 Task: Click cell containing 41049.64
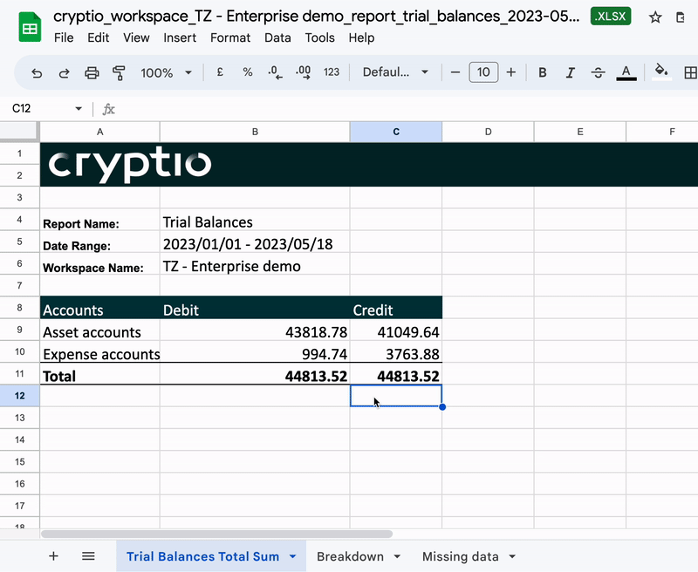pos(396,330)
